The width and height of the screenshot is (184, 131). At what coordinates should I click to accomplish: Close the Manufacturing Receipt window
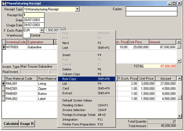tap(179, 3)
